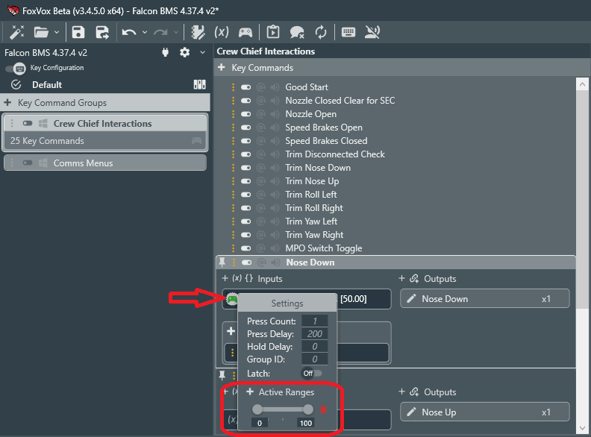
Task: Toggle the Trim Yaw Left command switch
Action: point(246,221)
